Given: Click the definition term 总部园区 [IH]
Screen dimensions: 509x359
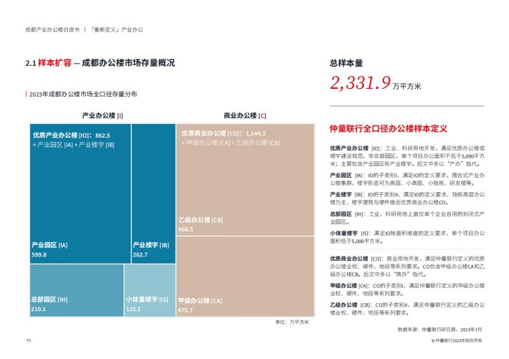Looking at the screenshot, I should 348,214.
